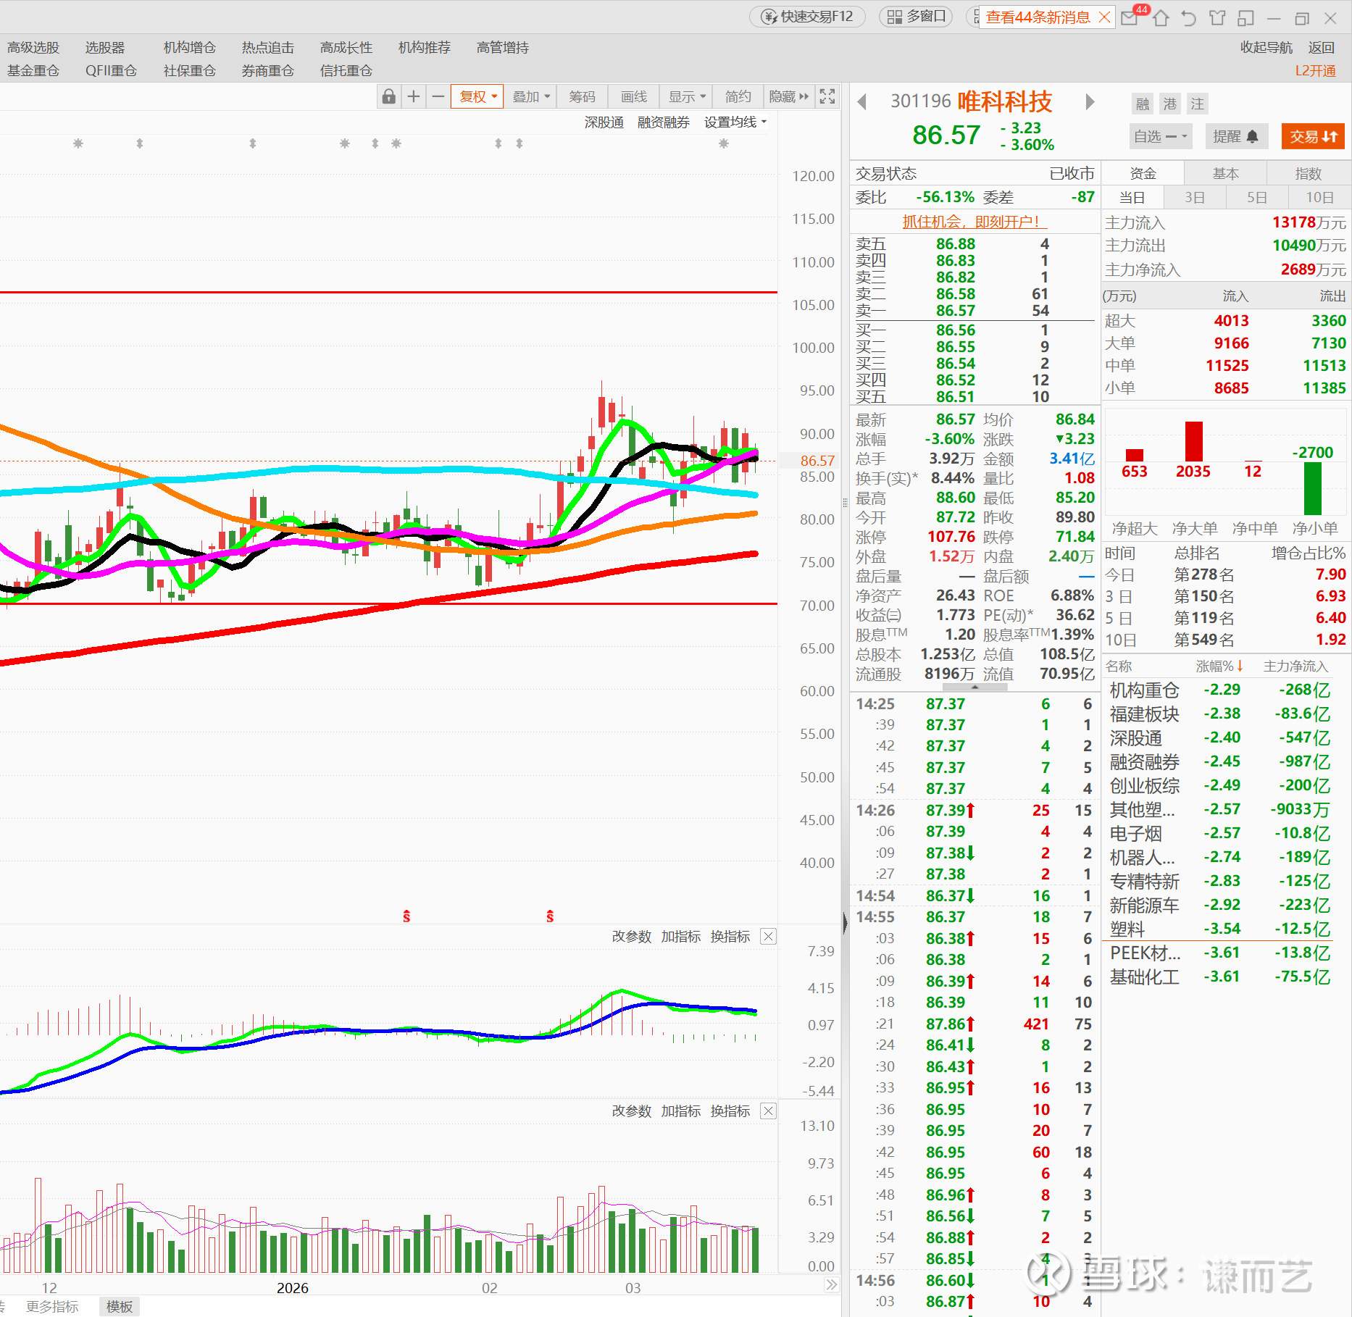Screen dimensions: 1352x1317
Task: Open the 券商重仓 menu item
Action: pyautogui.click(x=268, y=70)
